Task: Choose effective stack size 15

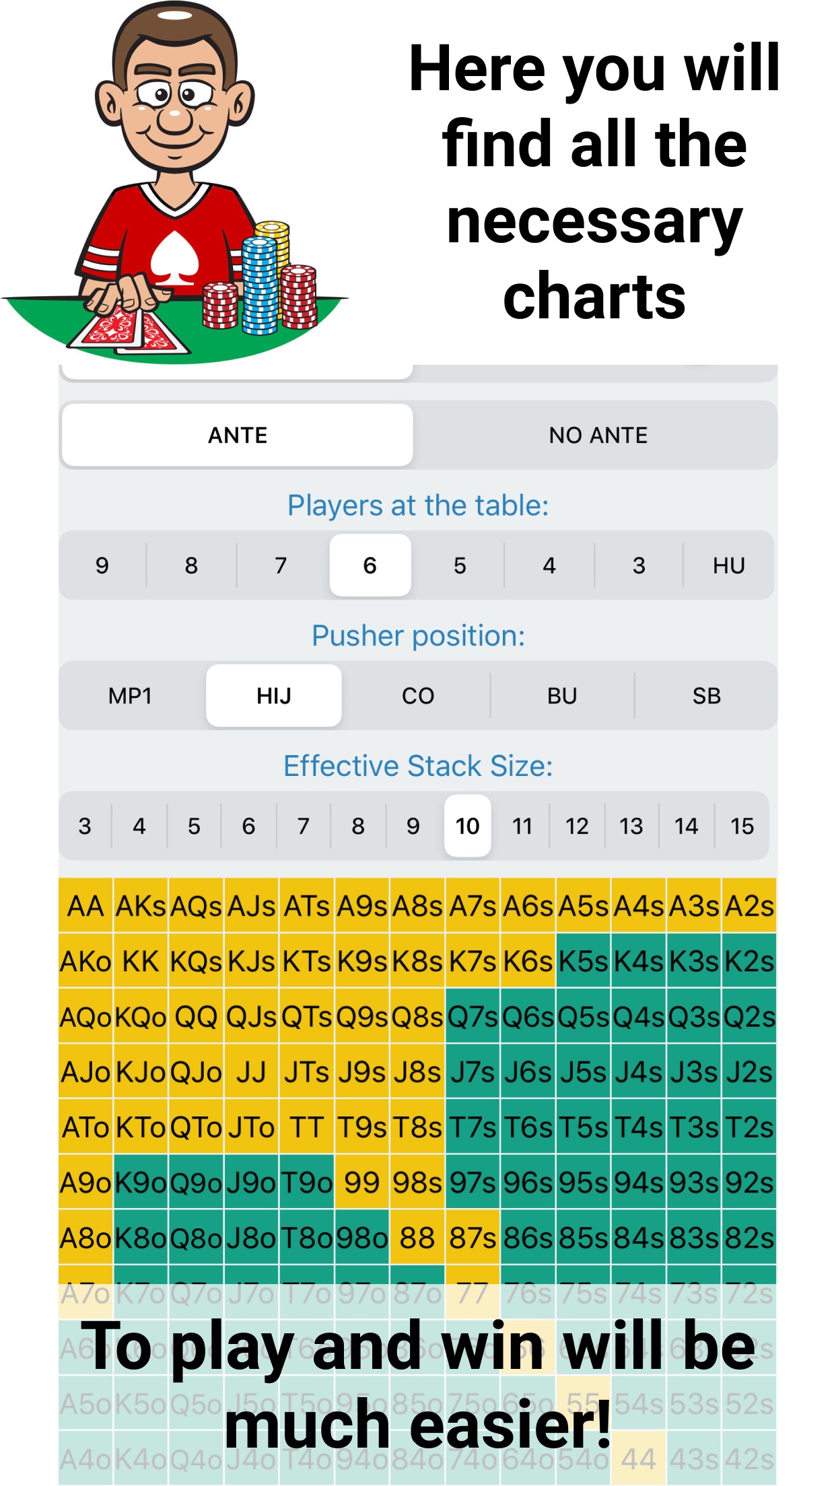Action: tap(742, 826)
